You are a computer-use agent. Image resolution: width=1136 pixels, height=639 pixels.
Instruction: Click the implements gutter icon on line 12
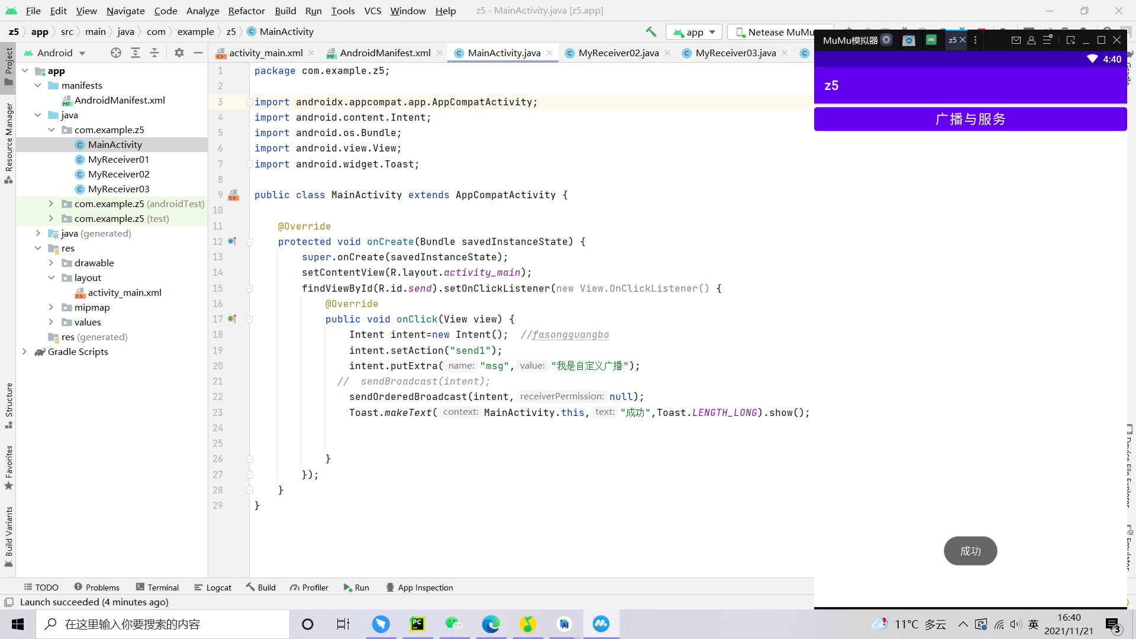click(232, 241)
